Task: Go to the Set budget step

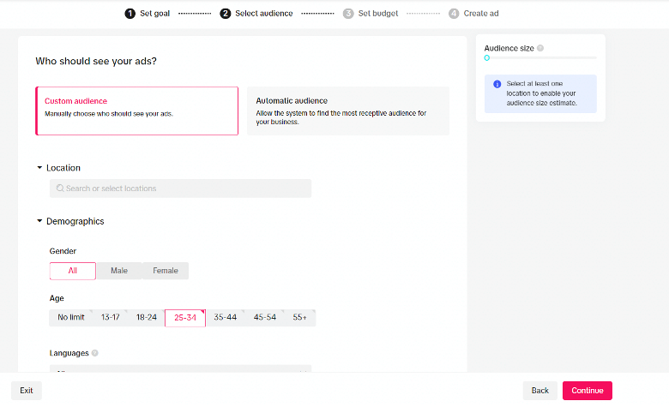Action: [x=371, y=14]
